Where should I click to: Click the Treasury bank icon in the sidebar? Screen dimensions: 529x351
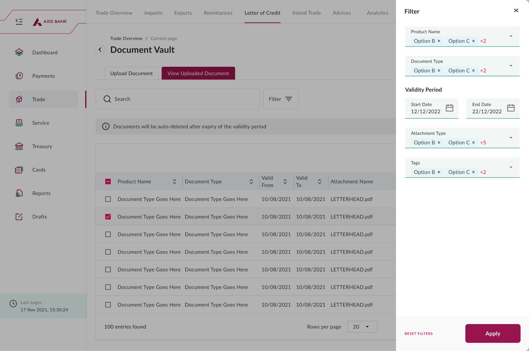pos(19,146)
